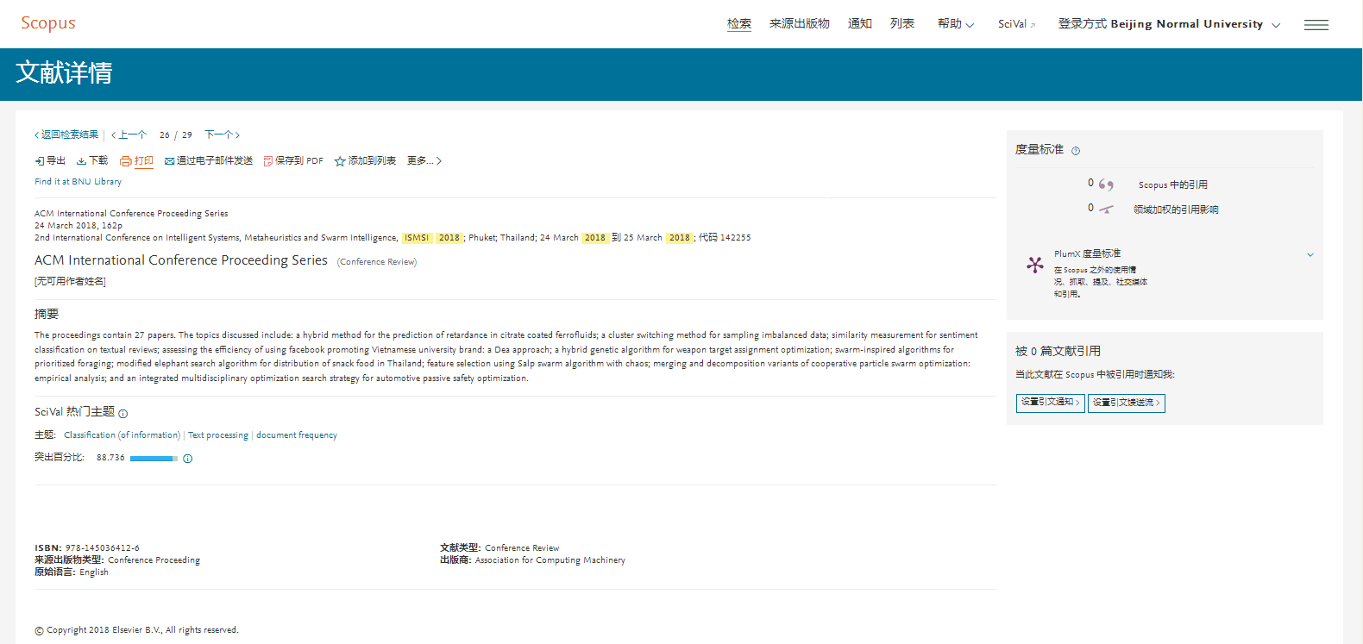Click the Scopus logo

click(48, 23)
